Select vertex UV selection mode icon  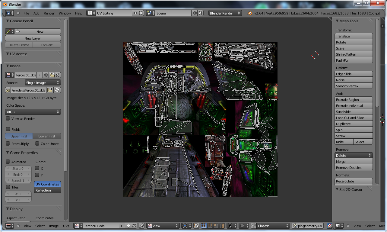click(204, 226)
